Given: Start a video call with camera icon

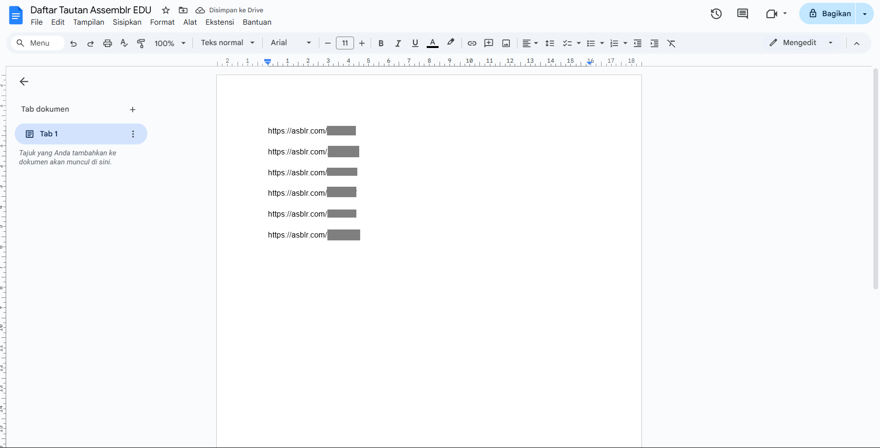Looking at the screenshot, I should tap(772, 14).
